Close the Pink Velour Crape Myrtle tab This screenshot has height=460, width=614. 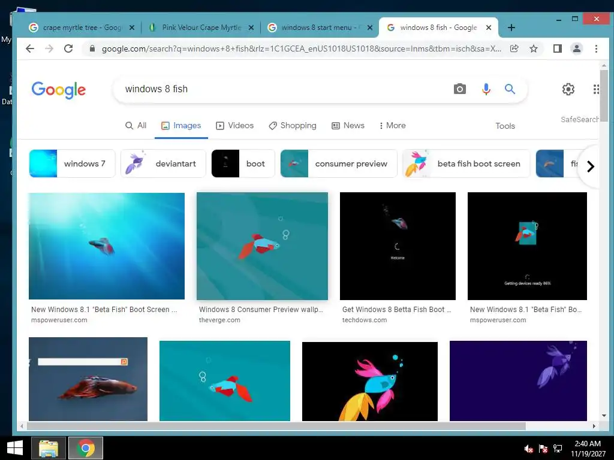[x=251, y=28]
